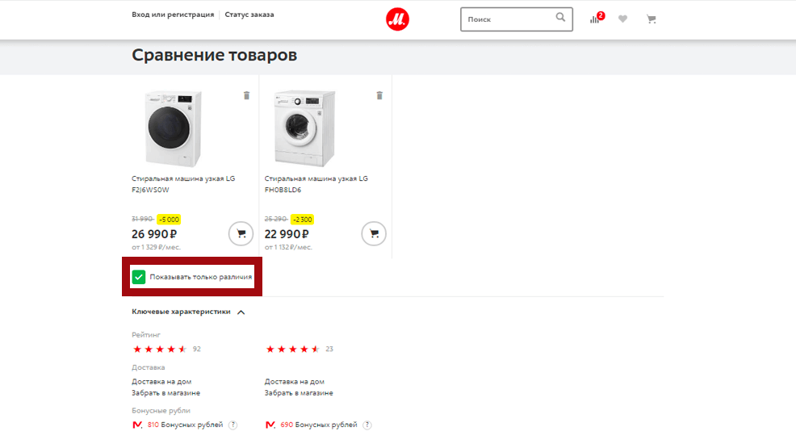Toggle 'Показывать только различия' checkbox

pyautogui.click(x=139, y=278)
